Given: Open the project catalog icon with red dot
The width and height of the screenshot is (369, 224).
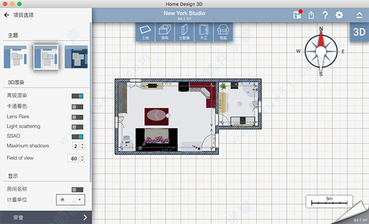Looking at the screenshot, I should point(298,15).
